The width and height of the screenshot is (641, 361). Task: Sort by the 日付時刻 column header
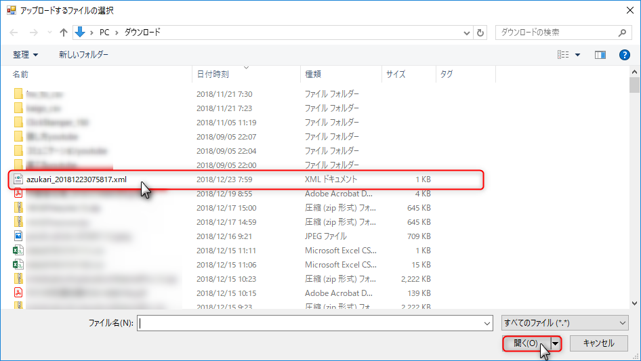213,74
